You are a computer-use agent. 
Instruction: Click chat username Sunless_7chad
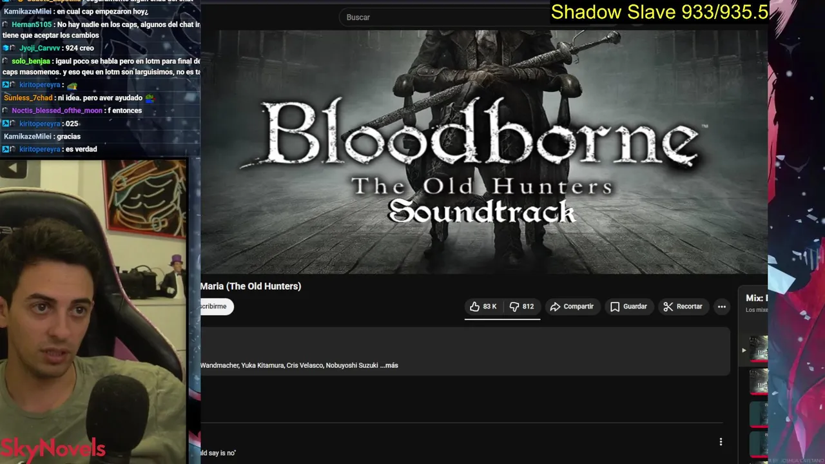point(28,98)
